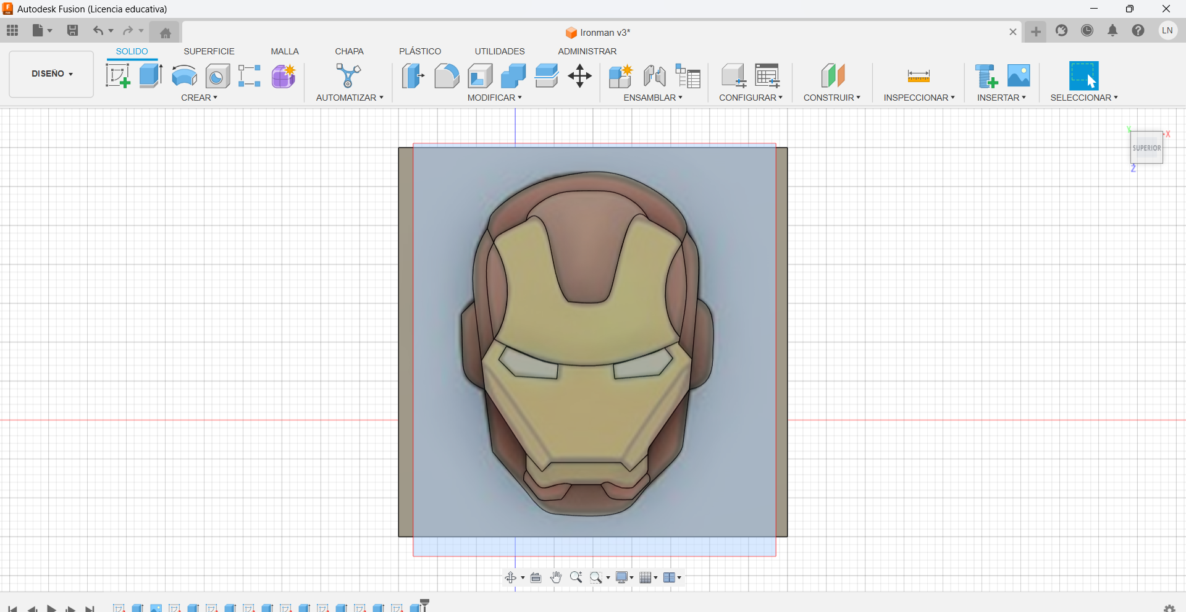The image size is (1186, 612).
Task: Expand the INSERTAR menu
Action: pyautogui.click(x=1001, y=98)
